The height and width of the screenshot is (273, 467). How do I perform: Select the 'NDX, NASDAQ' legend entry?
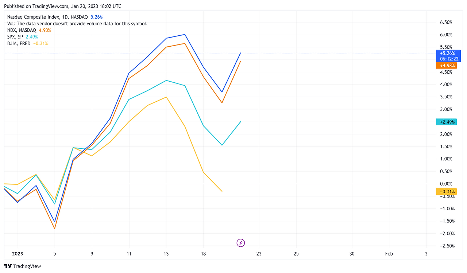(x=22, y=30)
